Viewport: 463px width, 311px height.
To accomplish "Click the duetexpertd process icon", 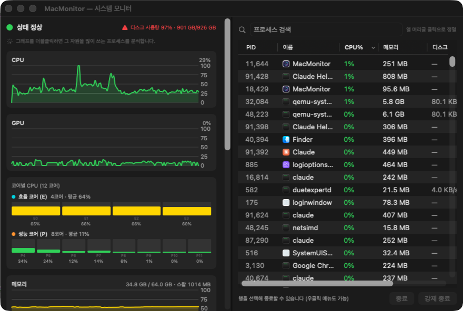I will tap(286, 190).
